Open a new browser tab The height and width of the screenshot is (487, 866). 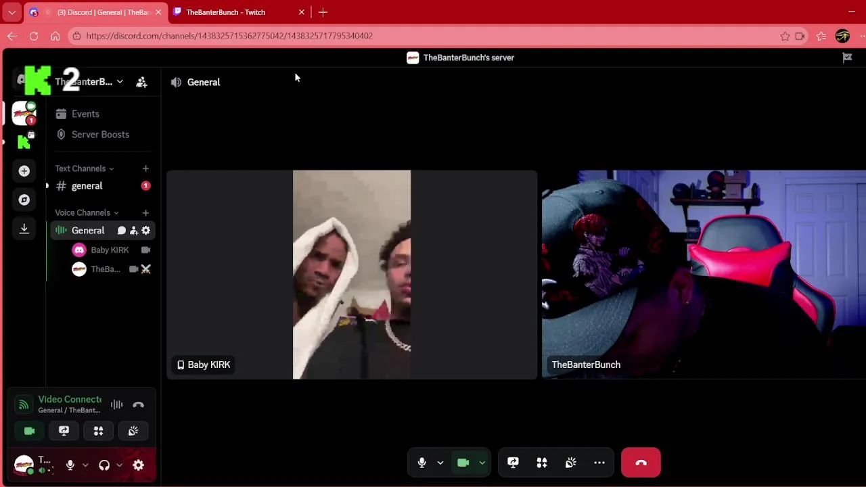pos(323,12)
